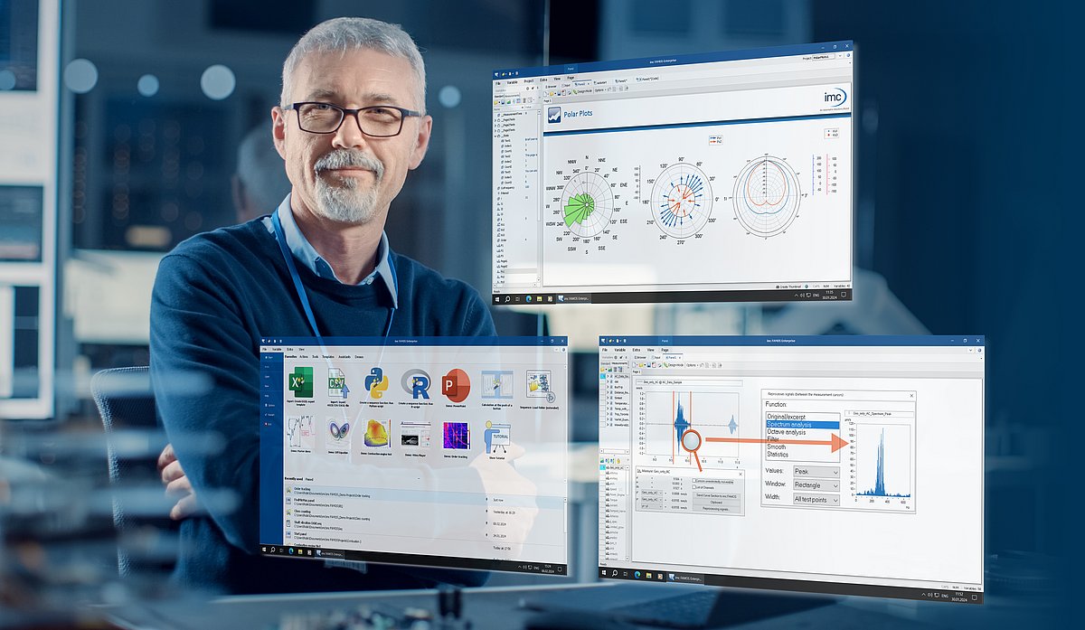
Task: Open the Run R script sequence function
Action: click(416, 384)
